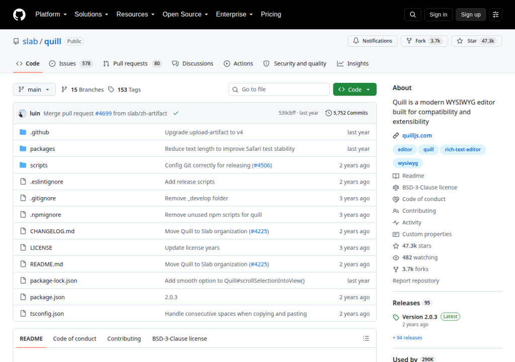Click the Notifications bell icon
The image size is (515, 362).
(x=356, y=41)
